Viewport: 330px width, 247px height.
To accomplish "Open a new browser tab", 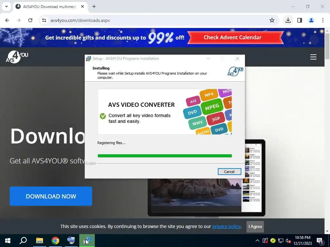I will (94, 6).
